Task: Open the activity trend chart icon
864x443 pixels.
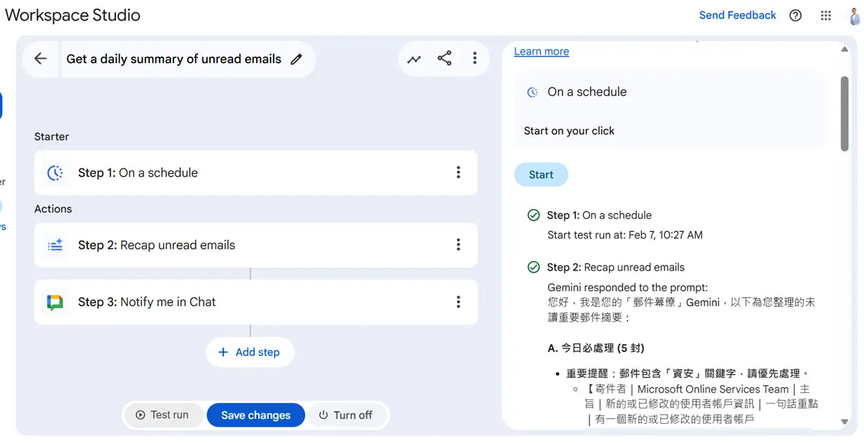Action: [414, 59]
